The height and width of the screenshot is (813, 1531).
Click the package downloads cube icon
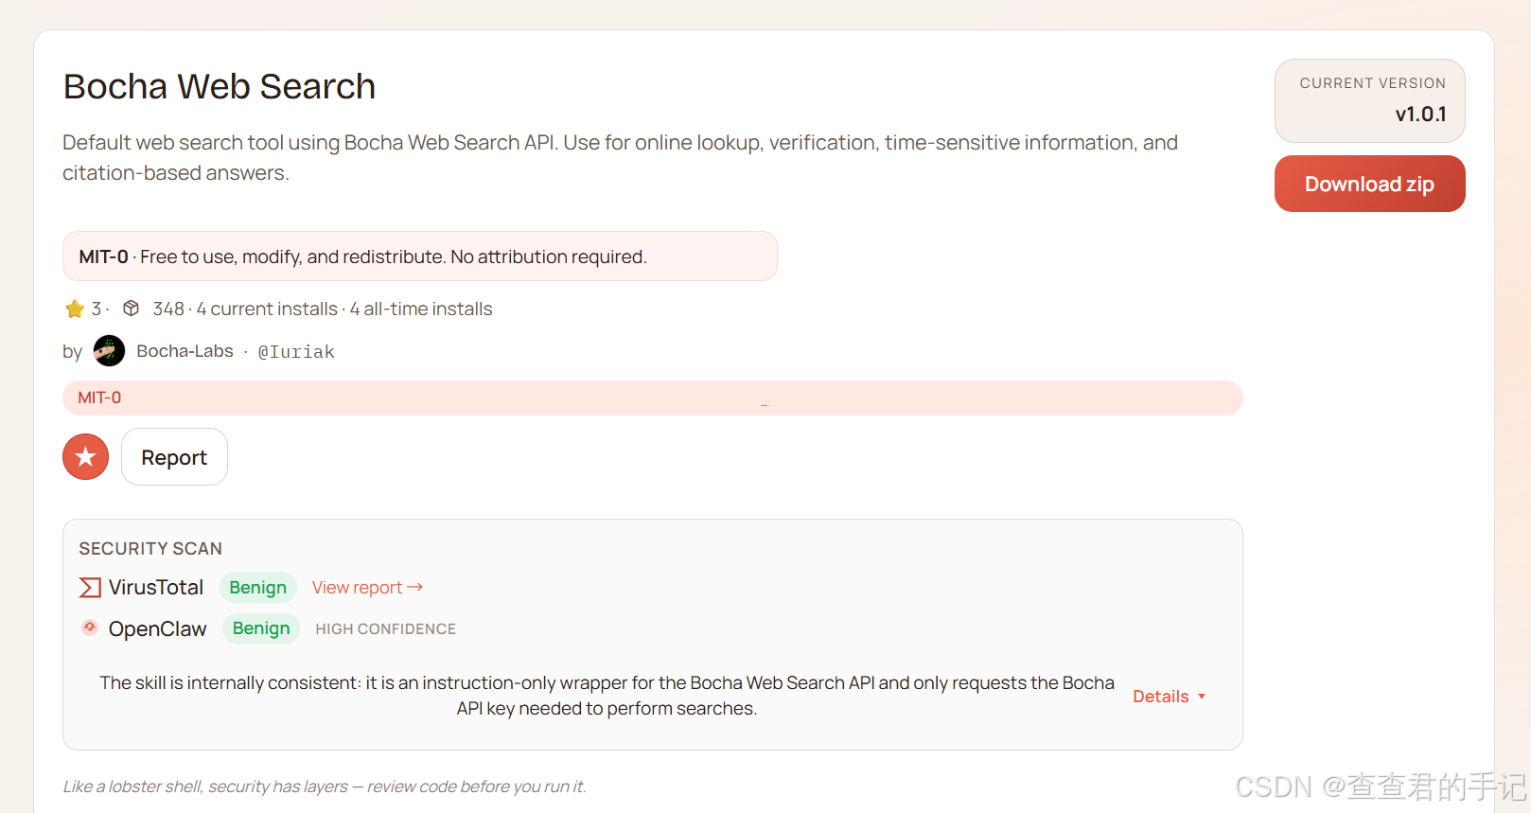[x=132, y=309]
